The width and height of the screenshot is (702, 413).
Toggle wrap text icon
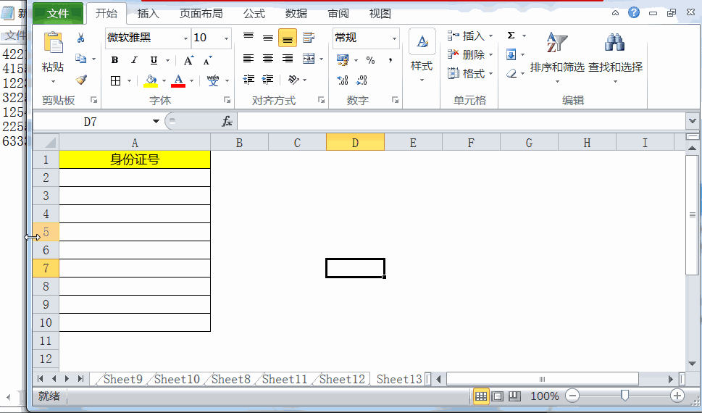point(308,38)
